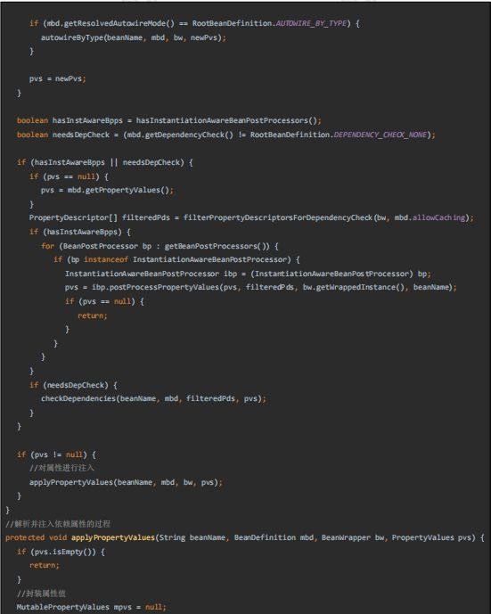Click the PropertyDescriptor[] type name
Image resolution: width=491 pixels, height=614 pixels.
tap(73, 217)
